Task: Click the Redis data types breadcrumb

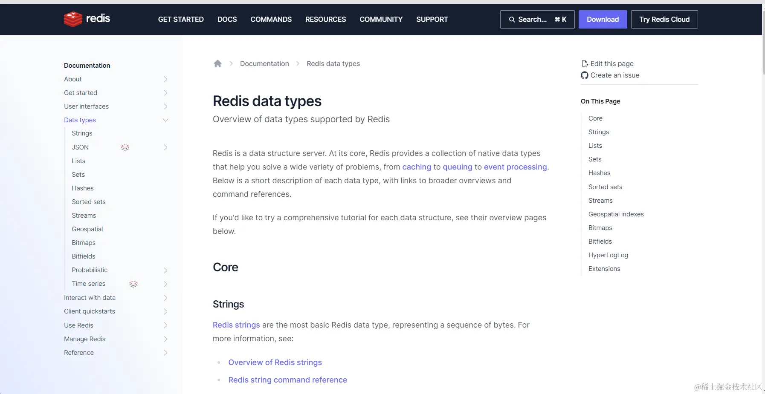Action: [x=333, y=63]
